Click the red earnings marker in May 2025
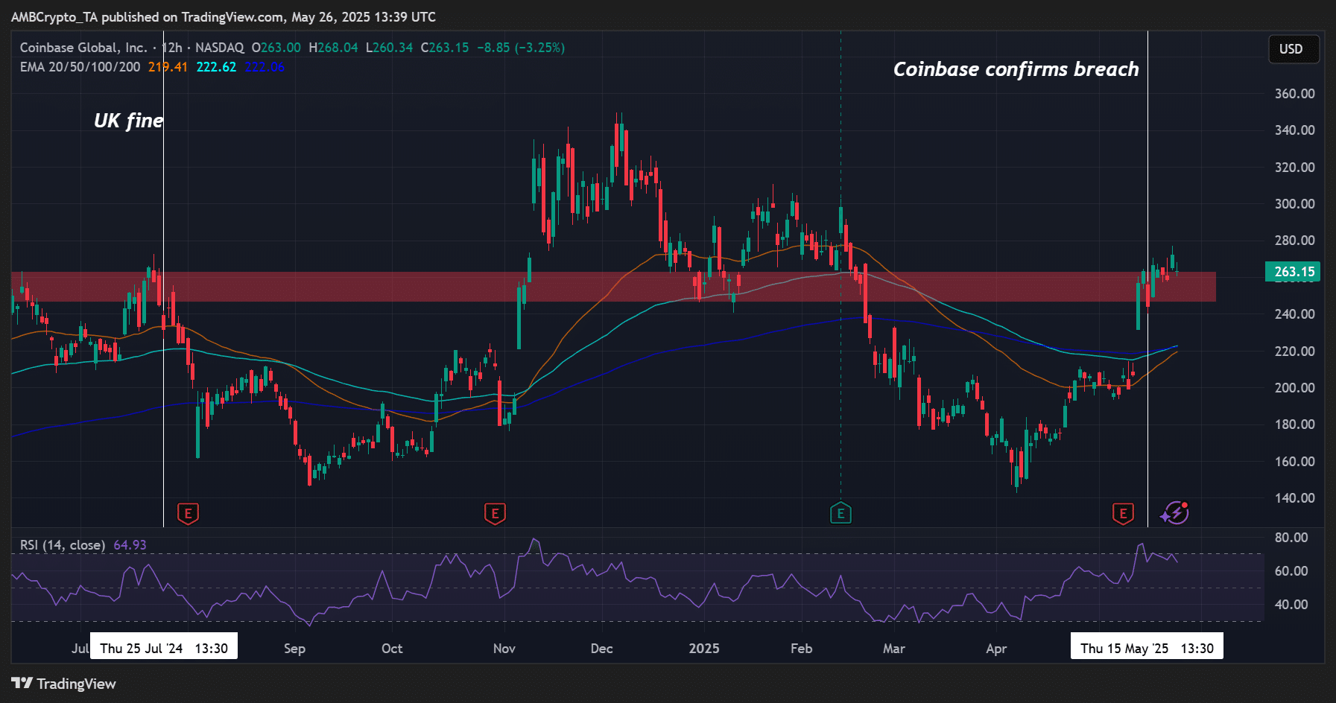The width and height of the screenshot is (1336, 703). 1123,513
